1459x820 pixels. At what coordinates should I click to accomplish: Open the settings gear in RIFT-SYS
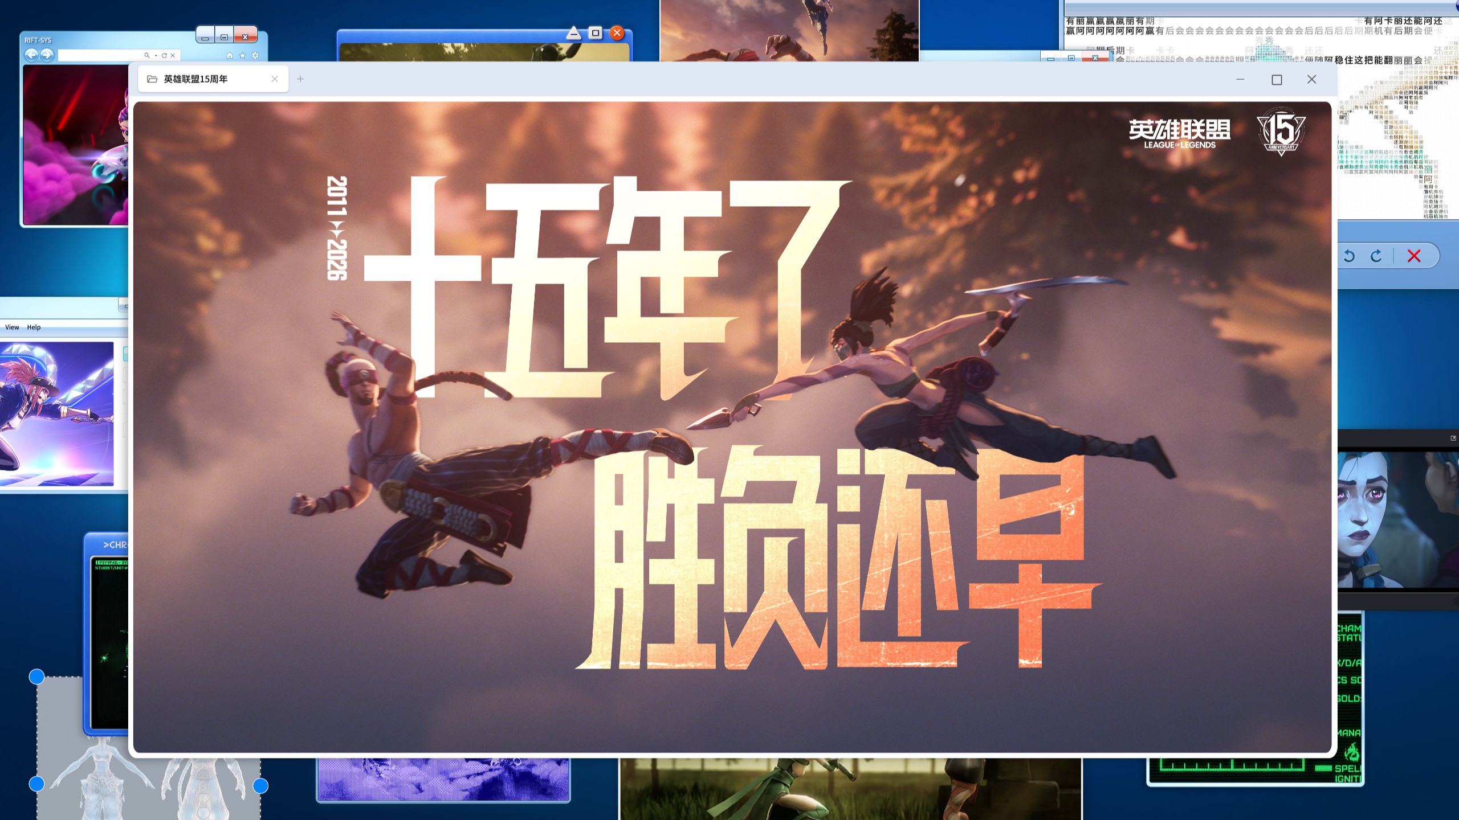coord(255,55)
